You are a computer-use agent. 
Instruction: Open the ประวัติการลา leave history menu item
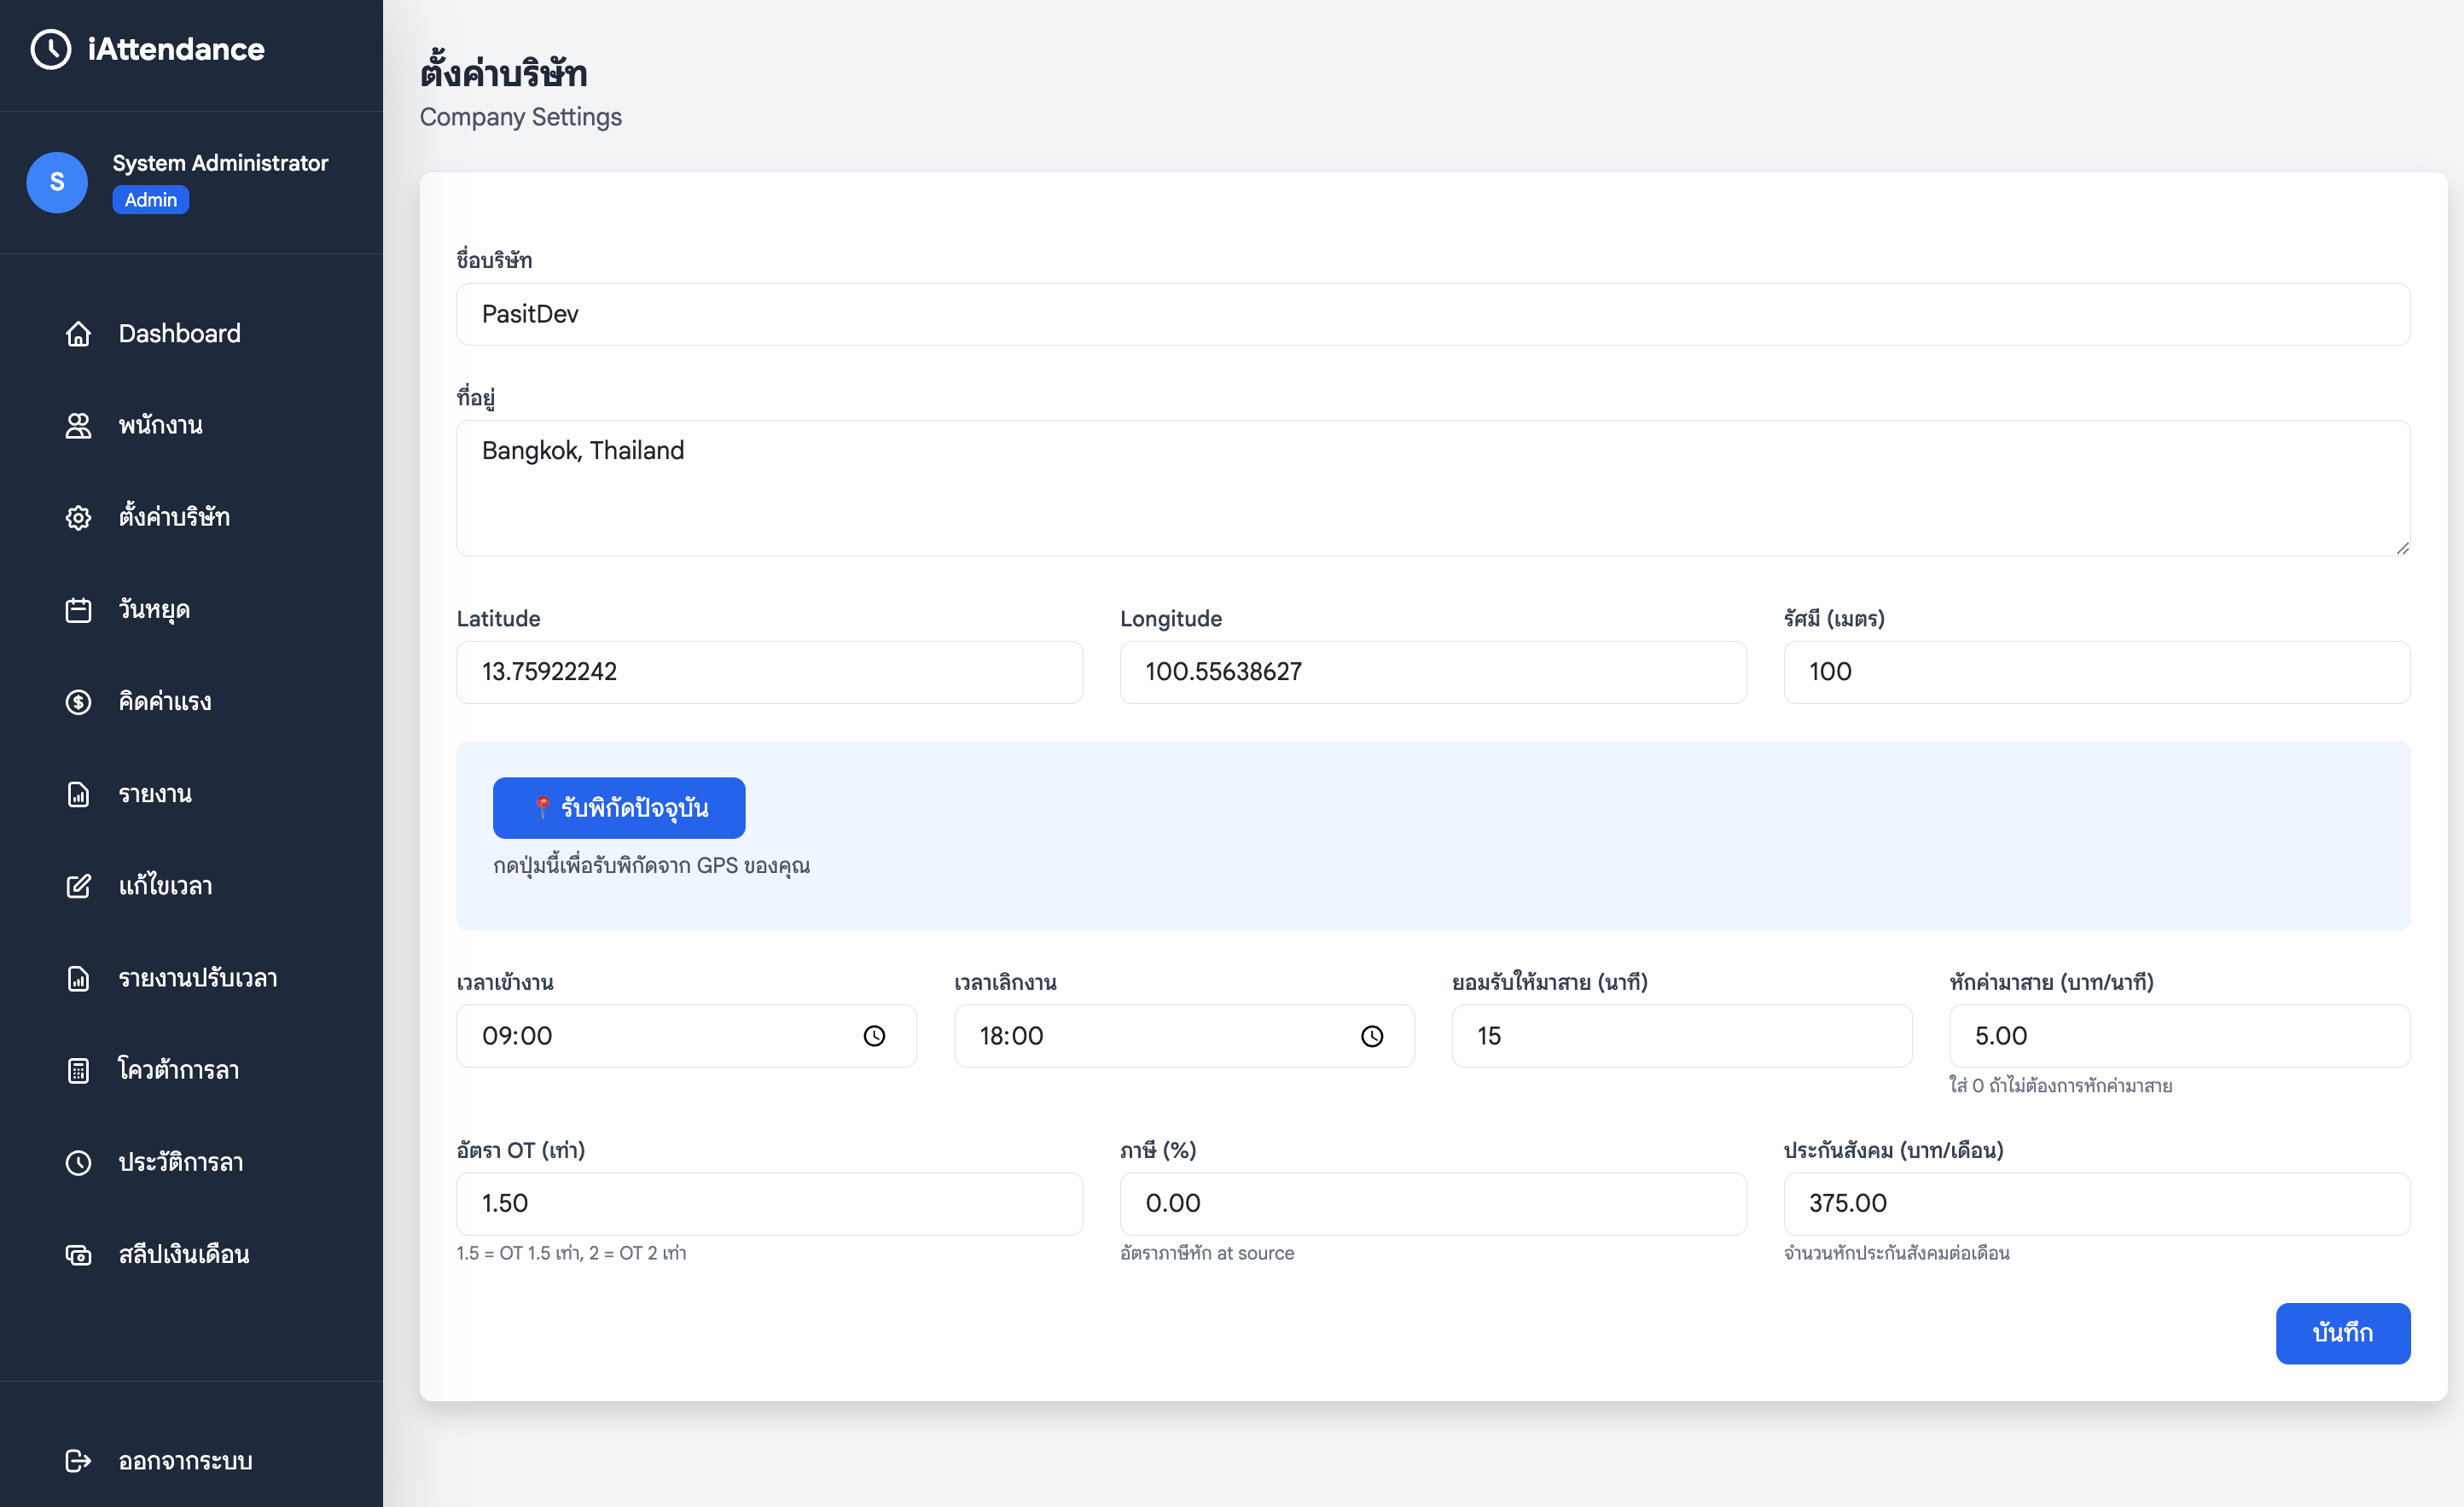(x=180, y=1162)
